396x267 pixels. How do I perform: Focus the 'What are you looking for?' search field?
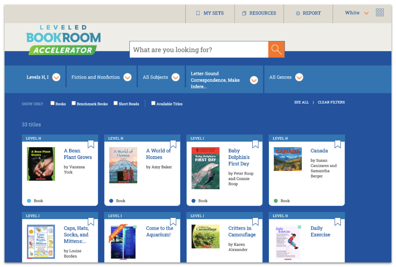199,50
